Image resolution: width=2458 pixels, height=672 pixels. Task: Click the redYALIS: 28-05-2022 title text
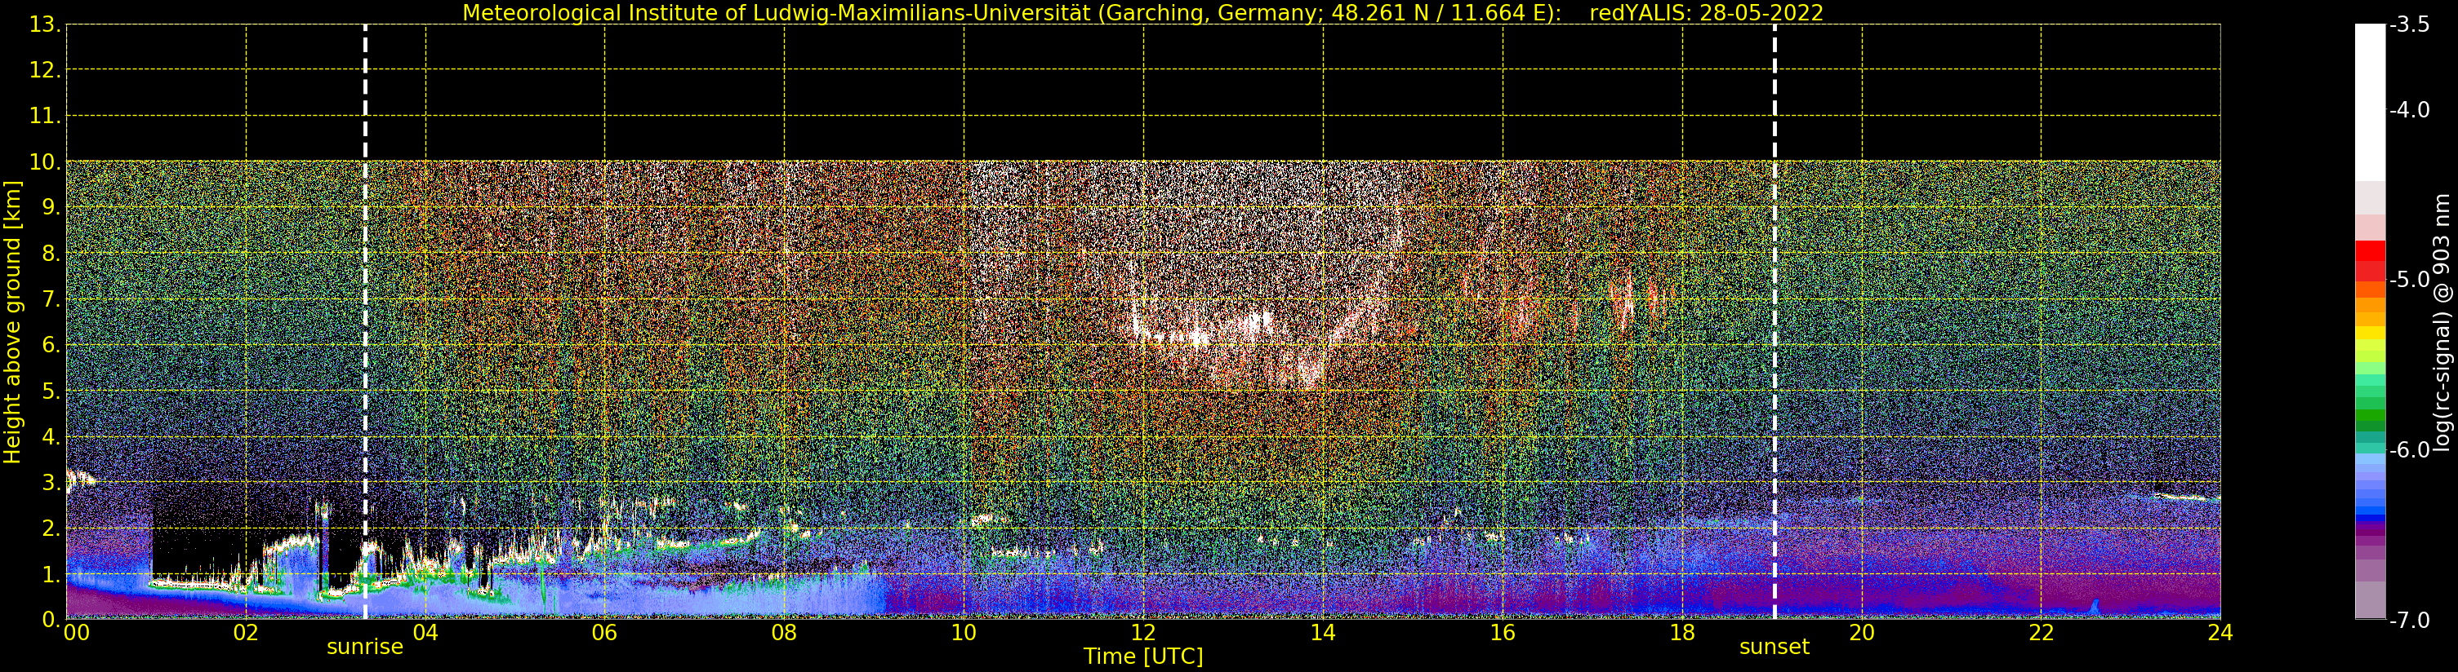pyautogui.click(x=1706, y=13)
